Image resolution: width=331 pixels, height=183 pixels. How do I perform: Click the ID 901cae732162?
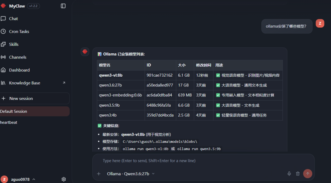click(x=160, y=75)
